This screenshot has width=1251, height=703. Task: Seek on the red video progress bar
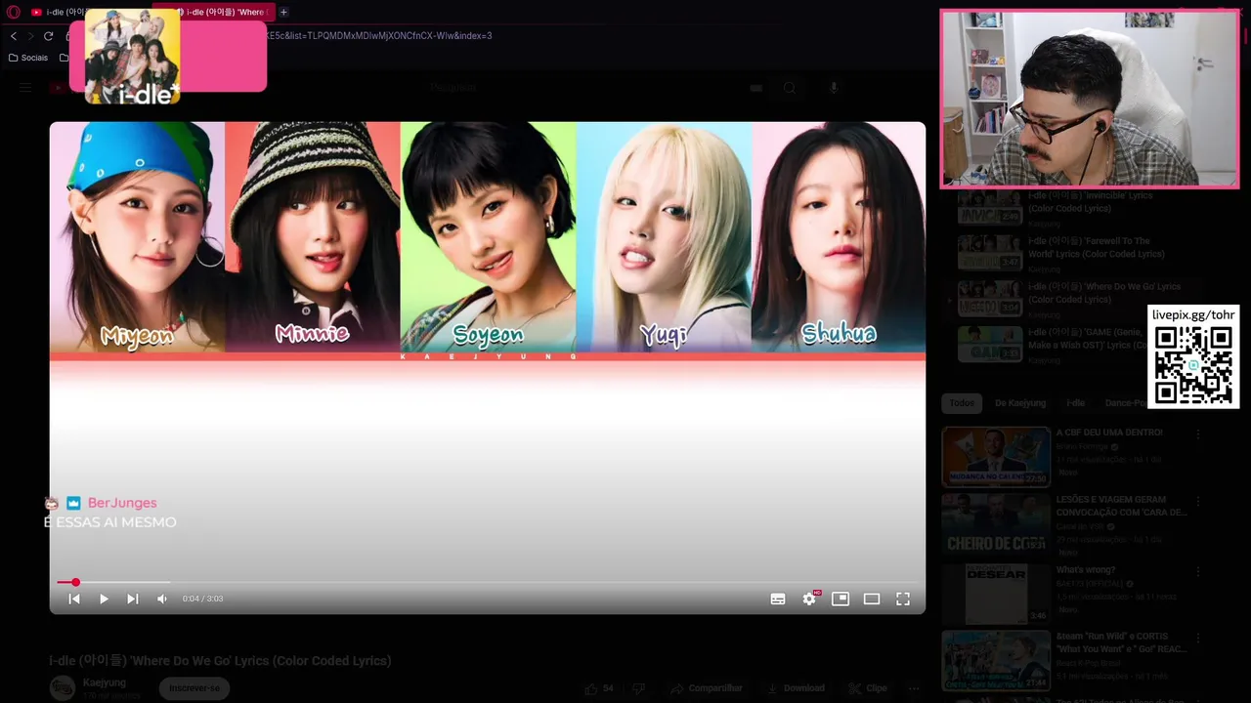[x=487, y=582]
